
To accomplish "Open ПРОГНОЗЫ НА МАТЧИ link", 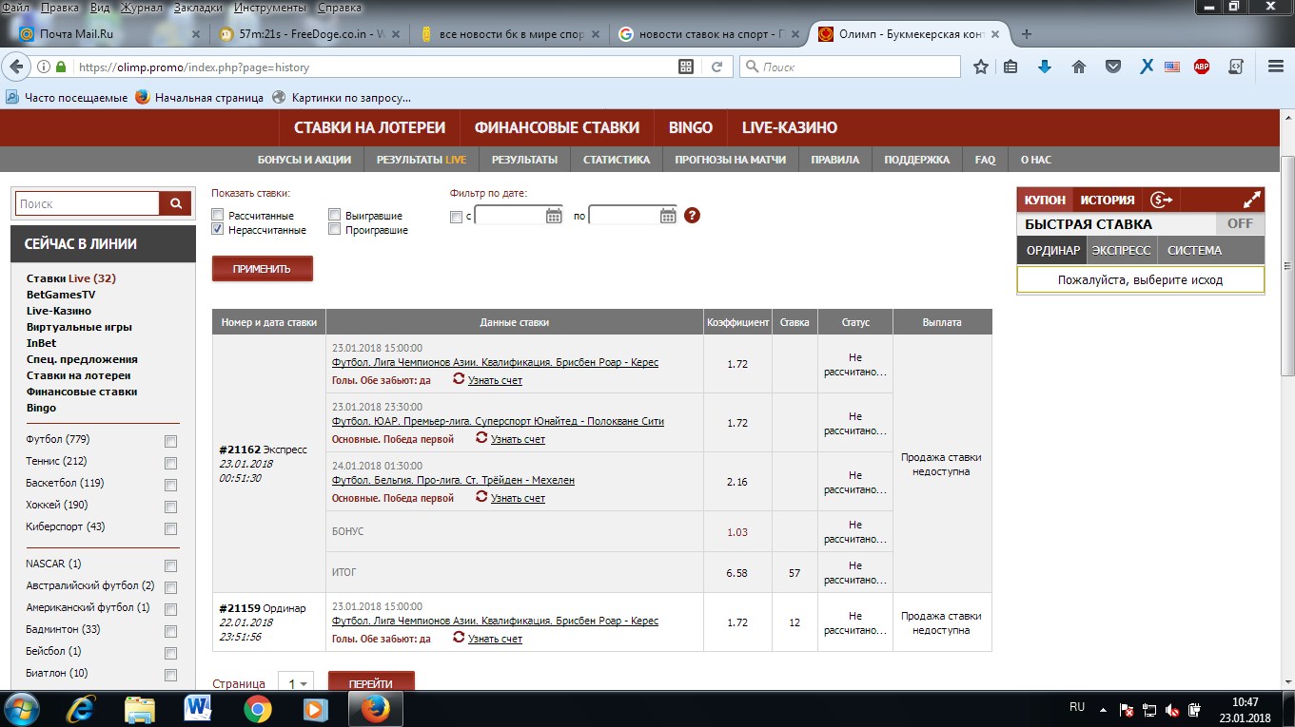I will pyautogui.click(x=731, y=160).
